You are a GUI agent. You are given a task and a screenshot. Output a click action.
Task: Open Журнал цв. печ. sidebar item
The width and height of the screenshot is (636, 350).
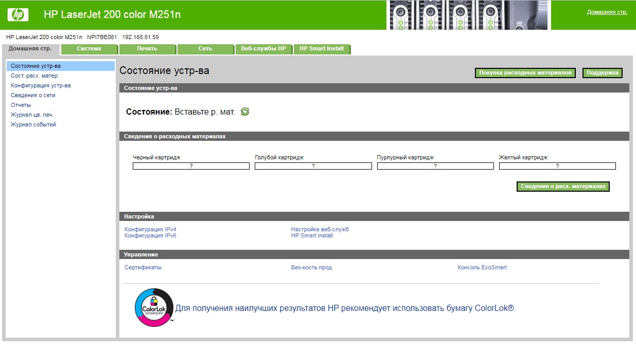[x=32, y=115]
